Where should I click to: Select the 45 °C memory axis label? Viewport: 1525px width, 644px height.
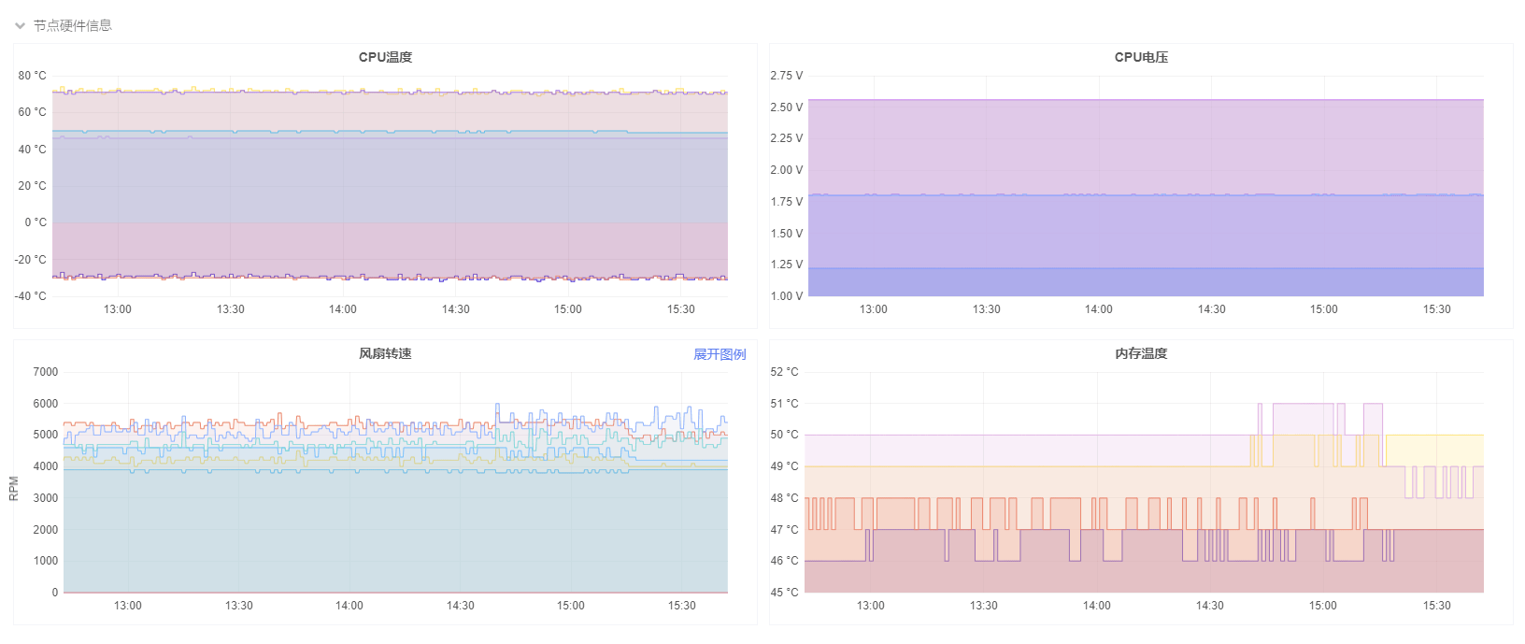[x=785, y=593]
